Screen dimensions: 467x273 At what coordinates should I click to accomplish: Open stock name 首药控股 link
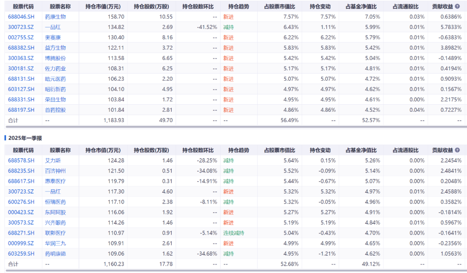tap(55, 110)
